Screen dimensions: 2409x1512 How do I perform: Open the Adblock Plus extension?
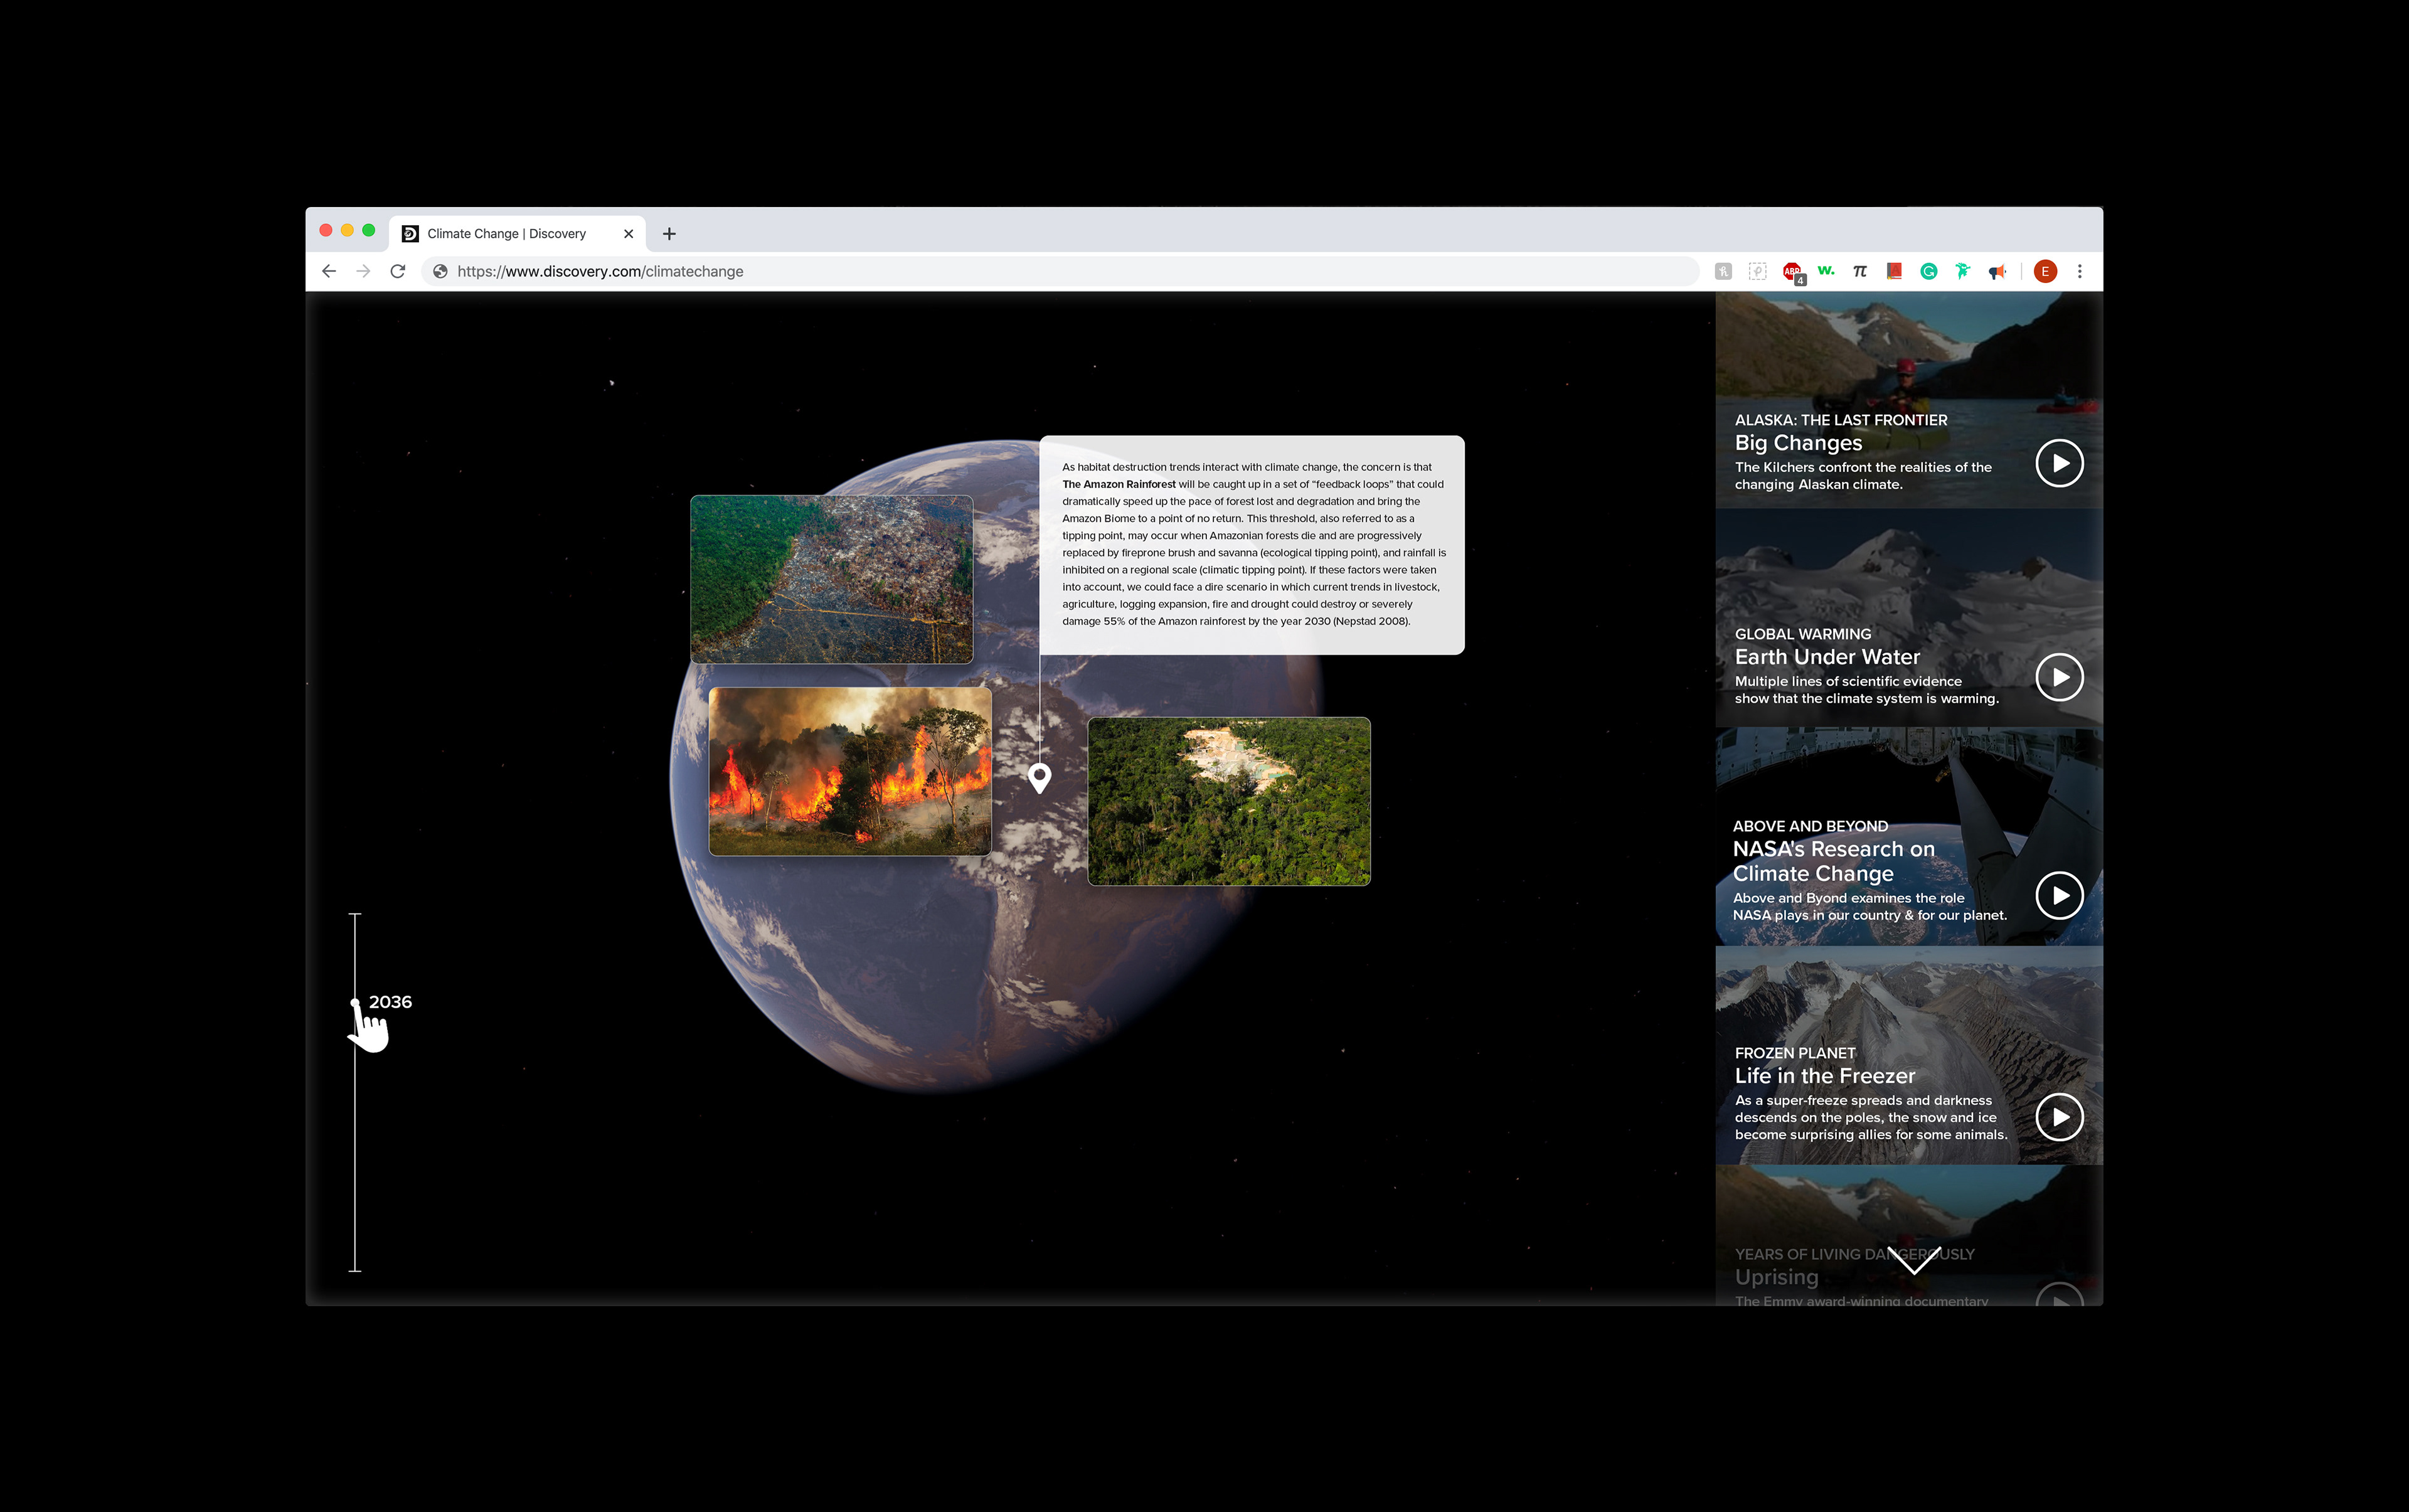1793,272
